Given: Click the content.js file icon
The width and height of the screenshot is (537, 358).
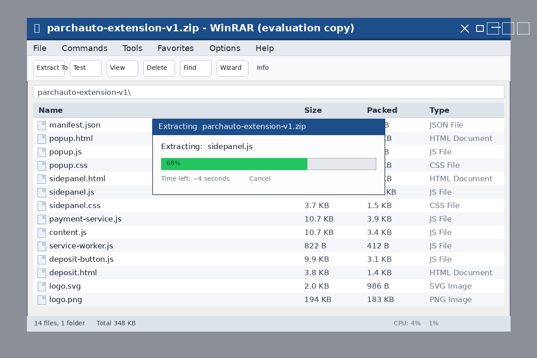Looking at the screenshot, I should 42,233.
